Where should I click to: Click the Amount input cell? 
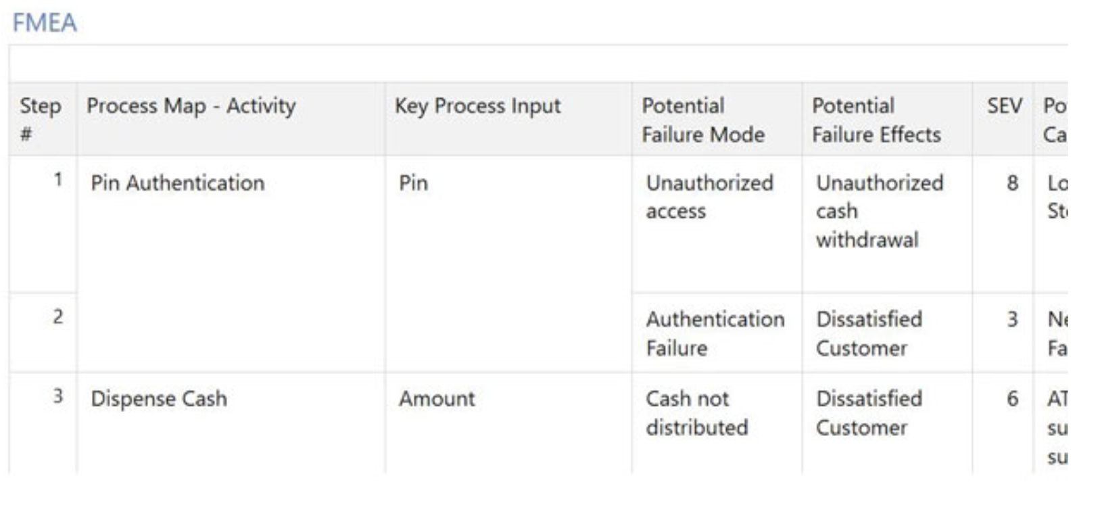pyautogui.click(x=437, y=399)
